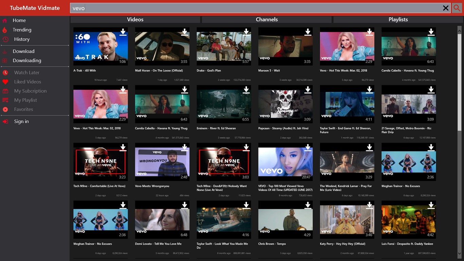
Task: Click title 'Drake - God's Plan'
Action: coord(209,71)
